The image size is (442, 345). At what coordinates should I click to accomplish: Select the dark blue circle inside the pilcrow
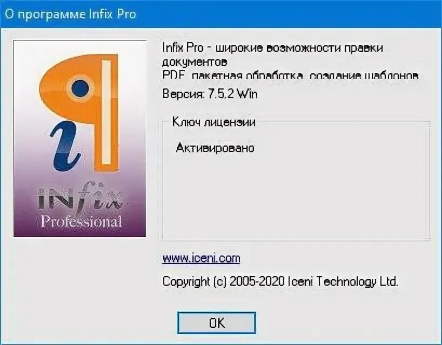[x=80, y=88]
